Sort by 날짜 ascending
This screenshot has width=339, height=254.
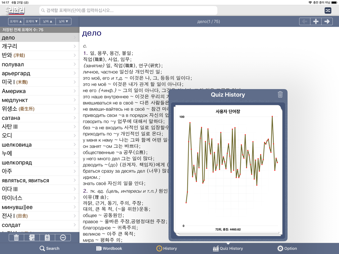[48, 21]
